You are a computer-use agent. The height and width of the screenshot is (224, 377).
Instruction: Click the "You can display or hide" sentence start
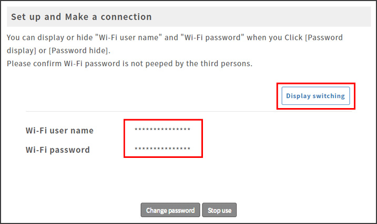coord(48,39)
